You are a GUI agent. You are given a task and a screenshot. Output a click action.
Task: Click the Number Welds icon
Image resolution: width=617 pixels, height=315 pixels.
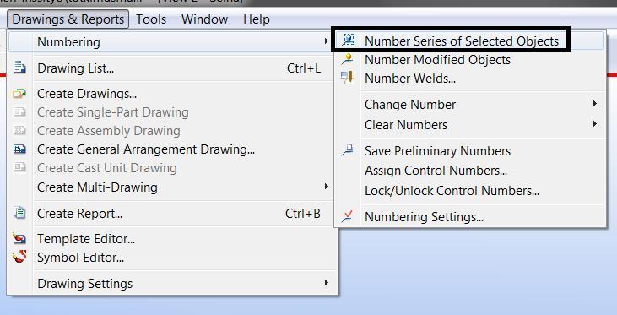[347, 78]
